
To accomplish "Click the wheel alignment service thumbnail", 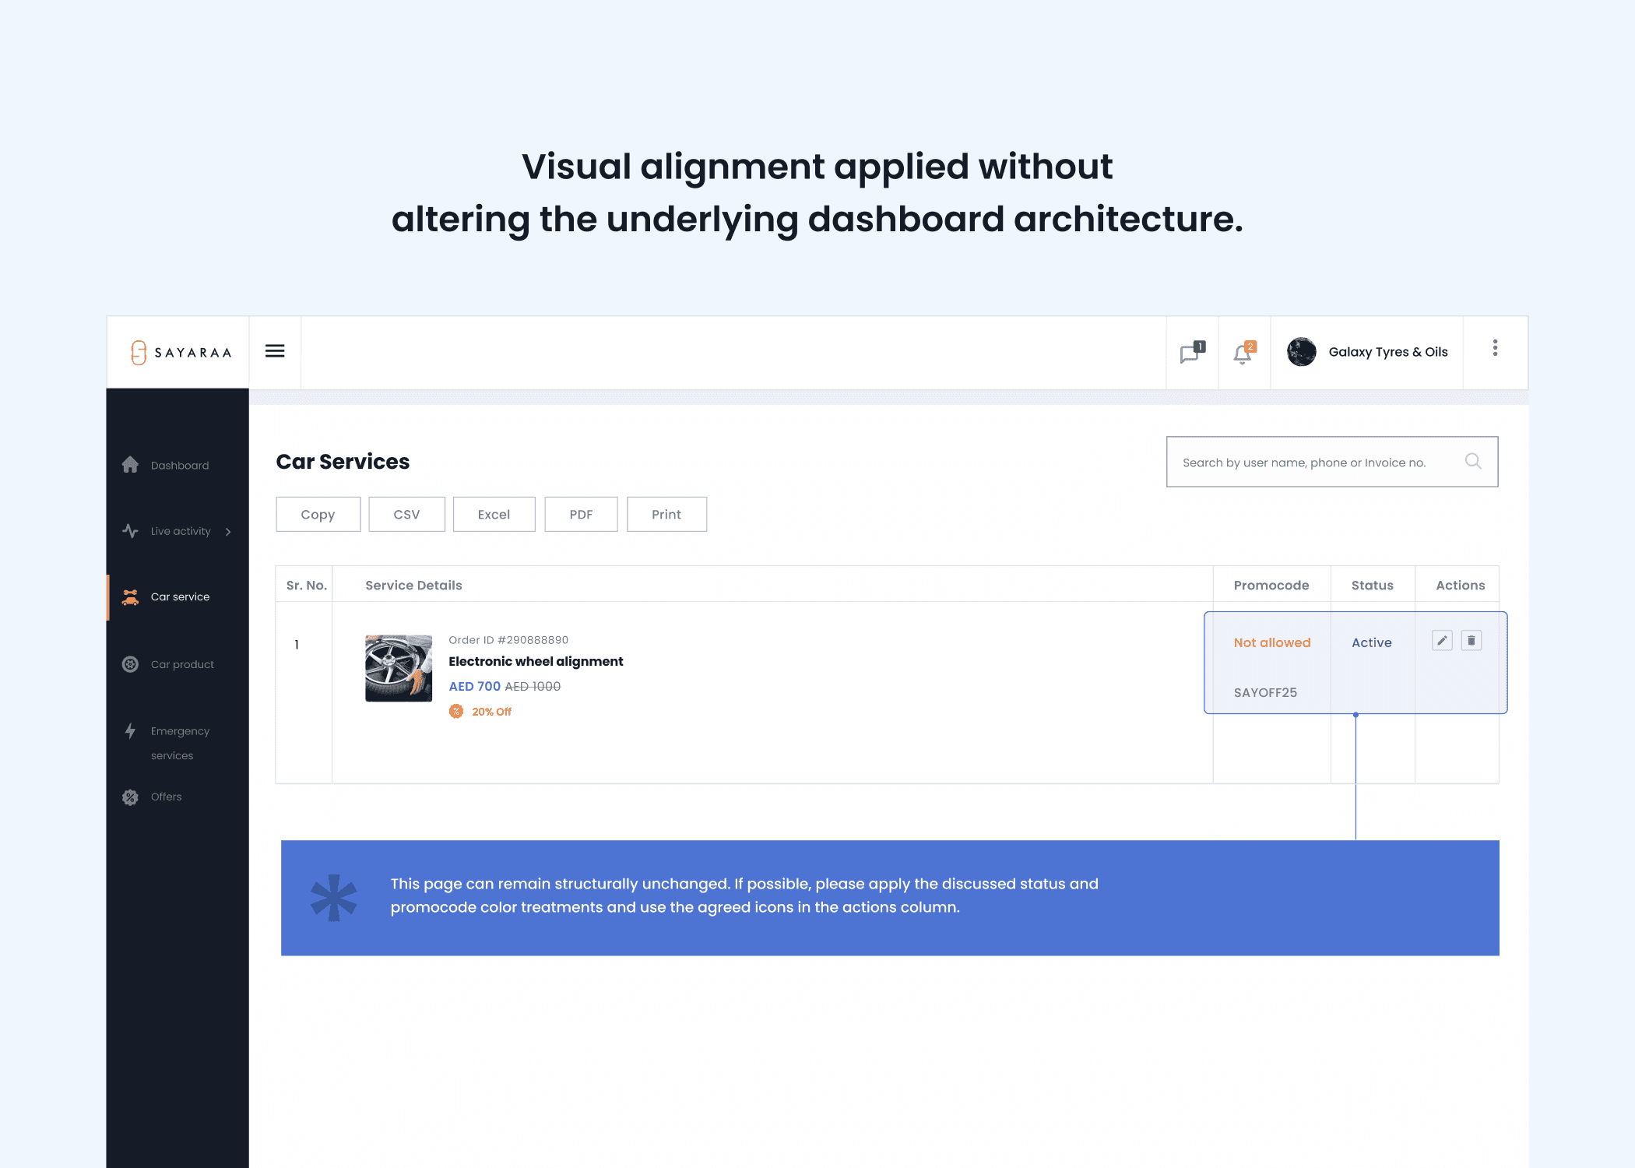I will [x=399, y=668].
